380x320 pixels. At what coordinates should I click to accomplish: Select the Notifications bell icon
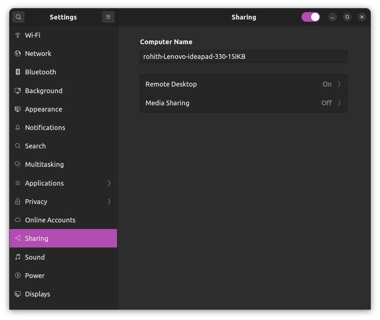point(17,127)
